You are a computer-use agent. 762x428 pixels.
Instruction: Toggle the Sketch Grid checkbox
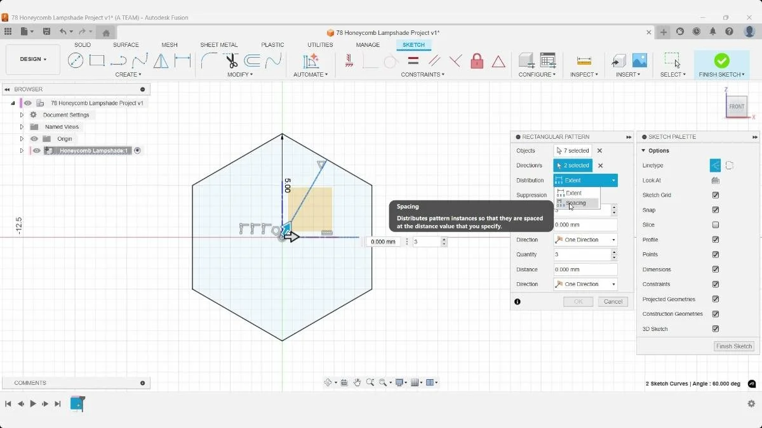coord(716,195)
